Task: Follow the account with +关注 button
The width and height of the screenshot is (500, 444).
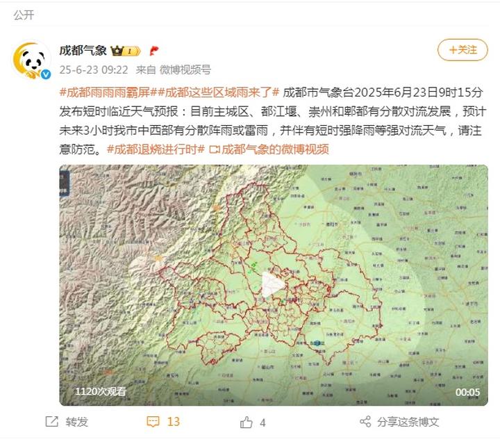Action: 462,50
